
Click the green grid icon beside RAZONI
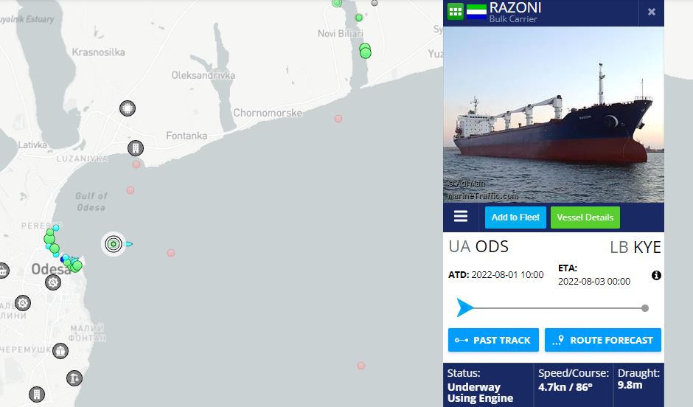455,11
